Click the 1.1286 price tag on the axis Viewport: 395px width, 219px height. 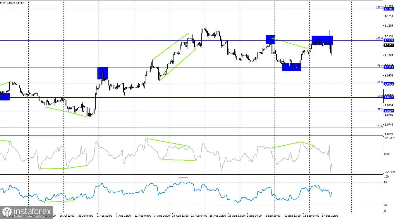tap(389, 9)
